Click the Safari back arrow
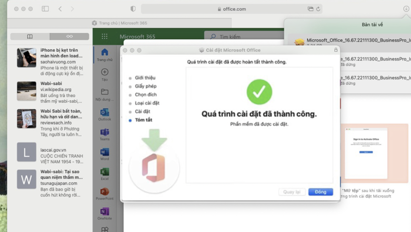The image size is (411, 232). coord(60,9)
